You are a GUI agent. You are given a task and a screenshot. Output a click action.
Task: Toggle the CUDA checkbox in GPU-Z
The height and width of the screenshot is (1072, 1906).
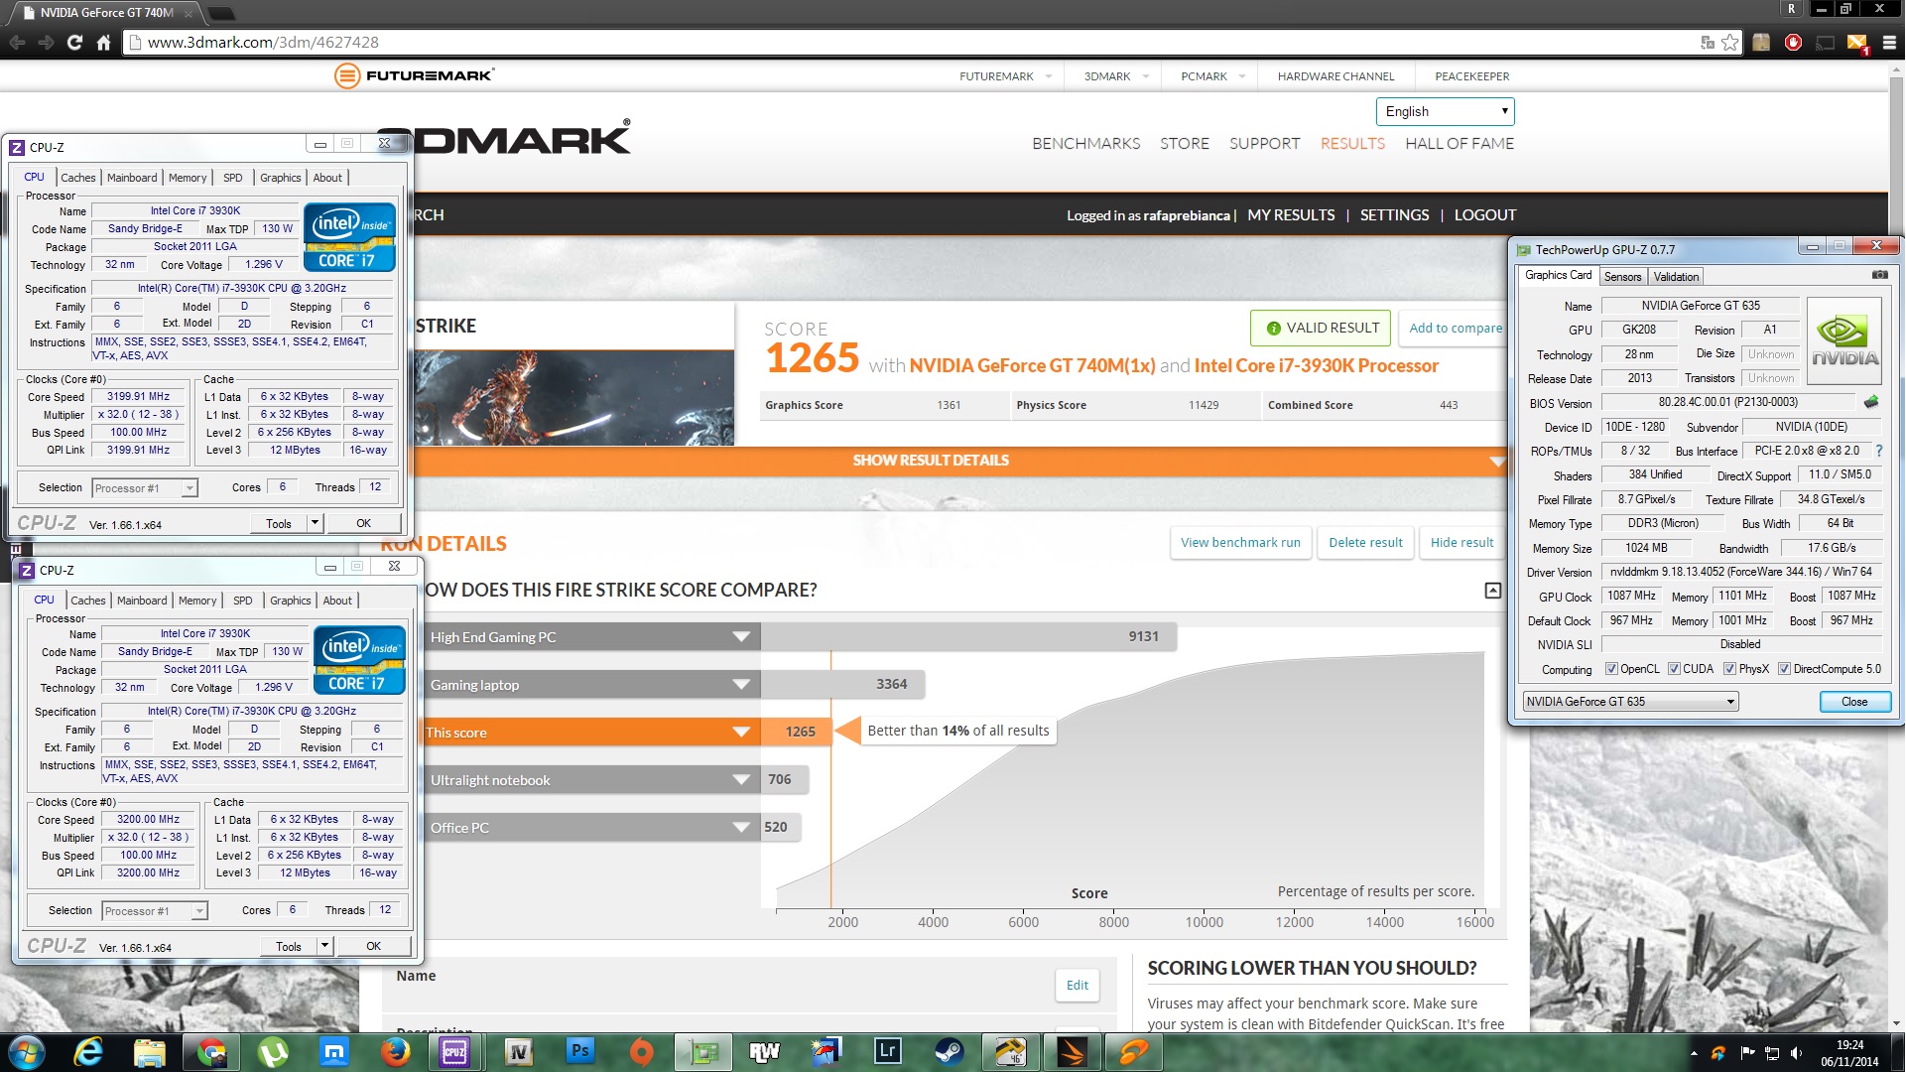pyautogui.click(x=1674, y=669)
